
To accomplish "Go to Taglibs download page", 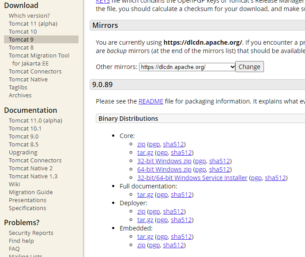I will (x=18, y=87).
